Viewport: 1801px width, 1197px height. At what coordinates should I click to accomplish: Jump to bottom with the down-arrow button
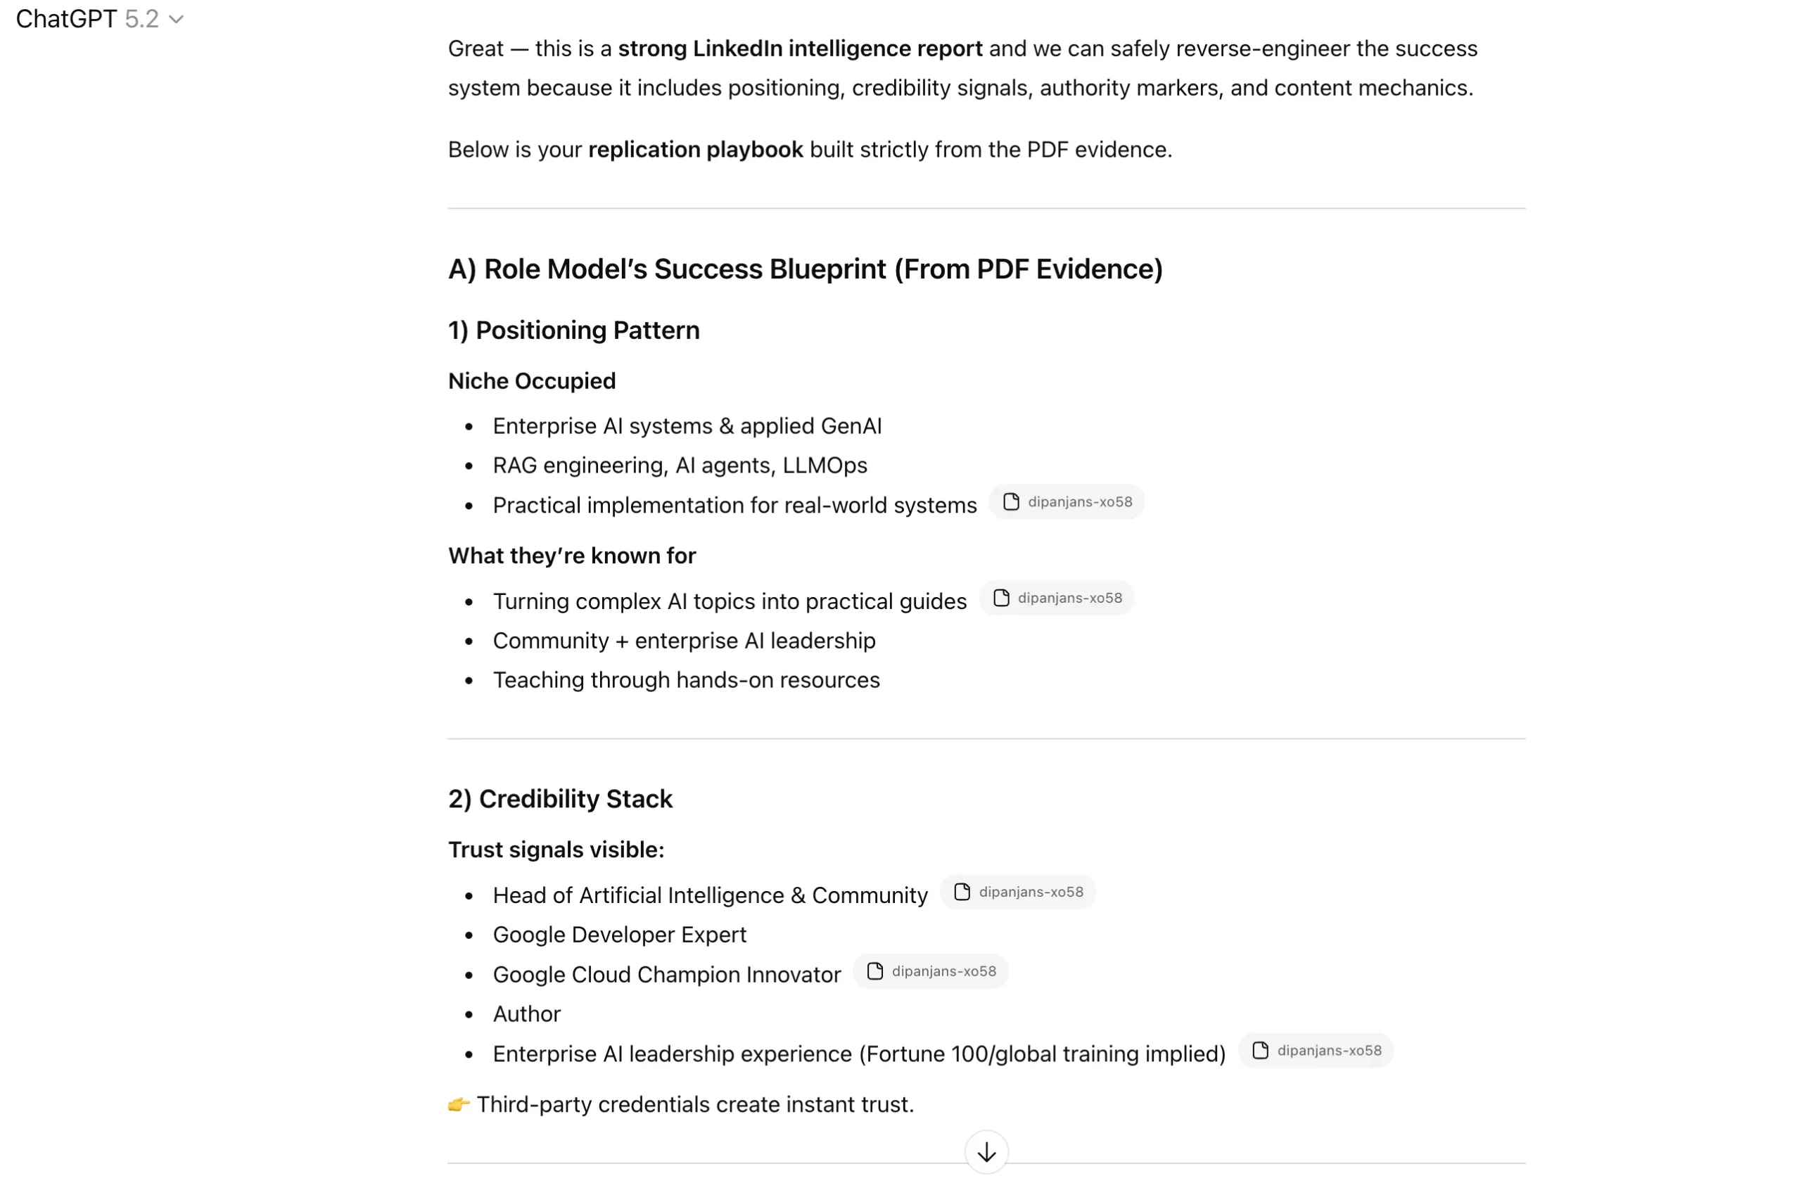tap(986, 1152)
